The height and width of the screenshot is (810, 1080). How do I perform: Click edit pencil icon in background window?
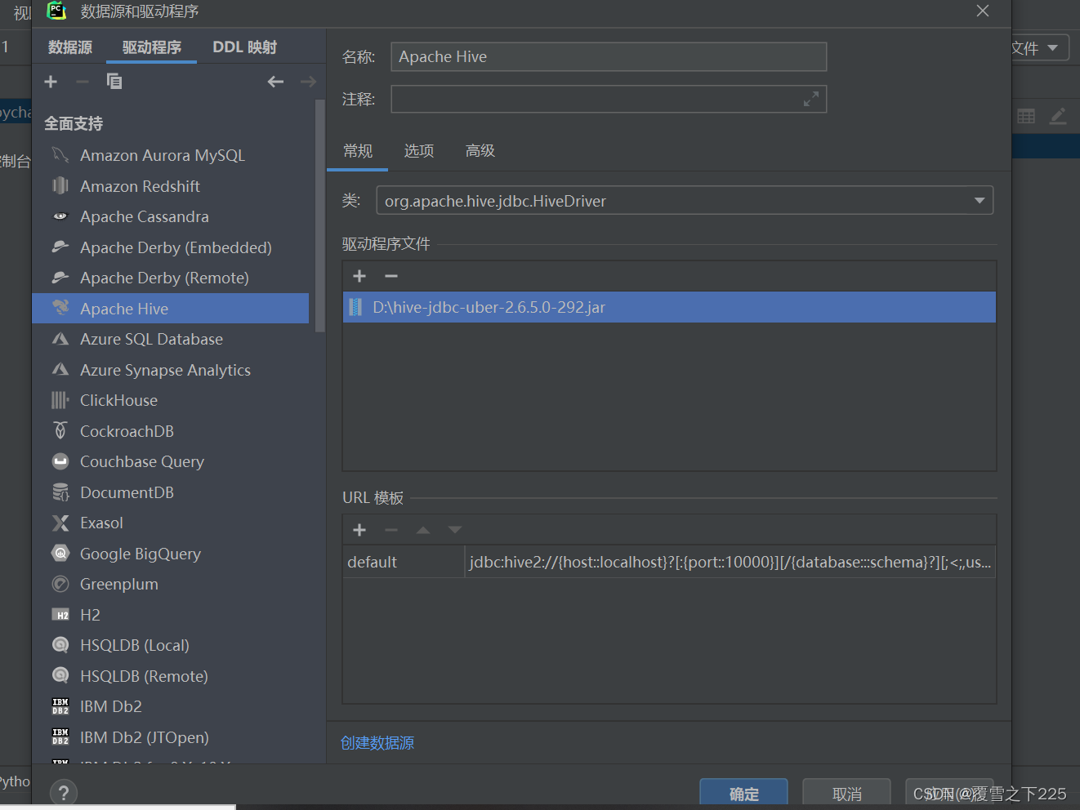[1059, 117]
